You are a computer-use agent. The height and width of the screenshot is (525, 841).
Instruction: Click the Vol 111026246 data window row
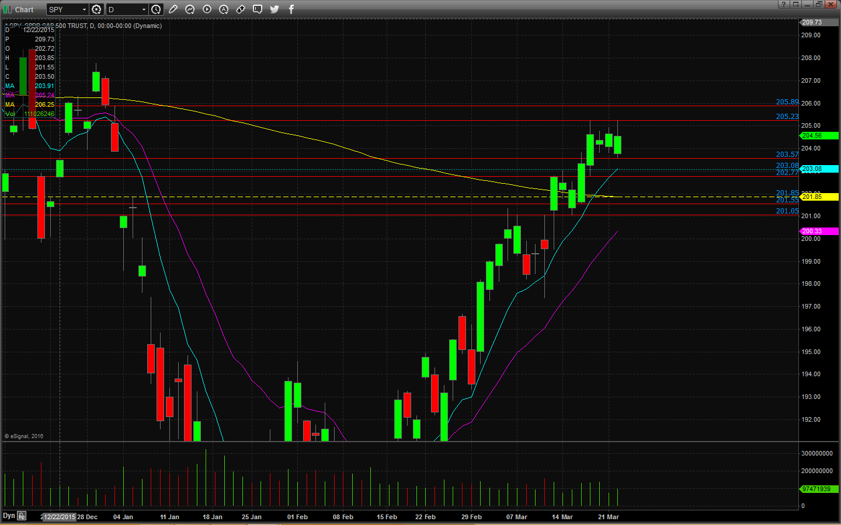click(x=30, y=114)
